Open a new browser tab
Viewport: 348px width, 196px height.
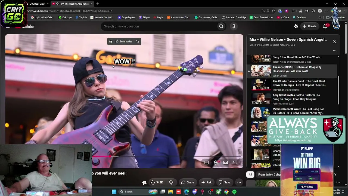point(98,4)
